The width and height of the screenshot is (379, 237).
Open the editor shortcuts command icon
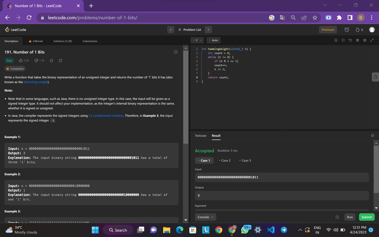point(357,40)
